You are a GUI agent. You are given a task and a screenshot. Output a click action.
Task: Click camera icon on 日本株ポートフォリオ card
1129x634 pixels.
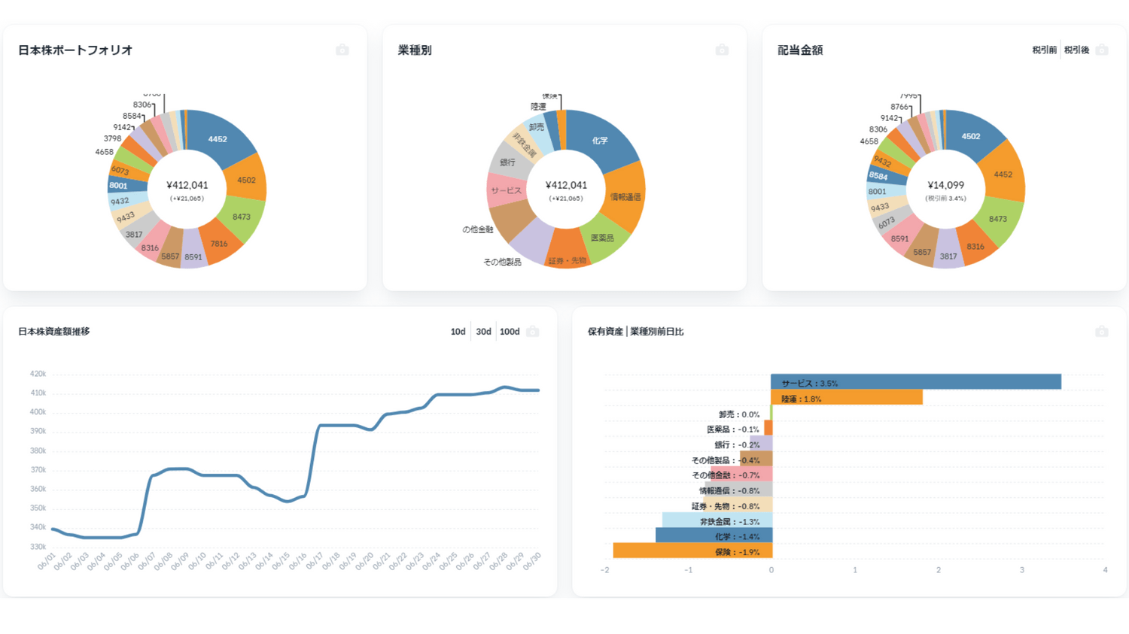point(342,50)
